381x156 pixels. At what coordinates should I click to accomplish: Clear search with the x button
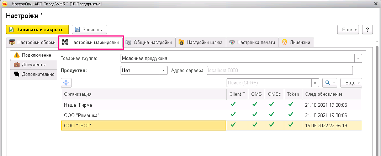pos(315,83)
